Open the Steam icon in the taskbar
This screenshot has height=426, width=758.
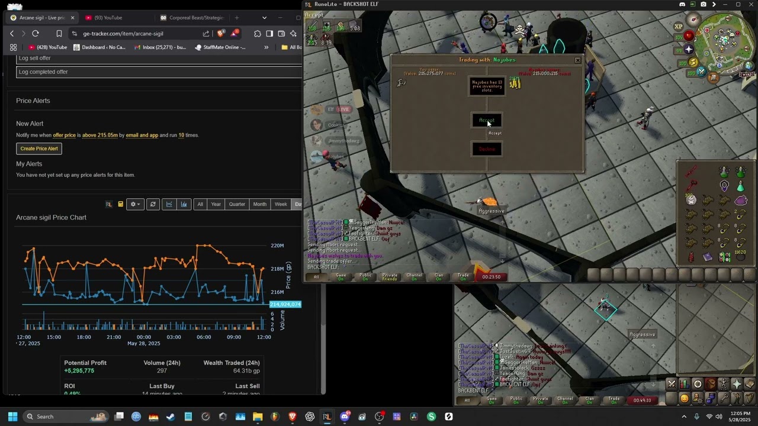[171, 417]
